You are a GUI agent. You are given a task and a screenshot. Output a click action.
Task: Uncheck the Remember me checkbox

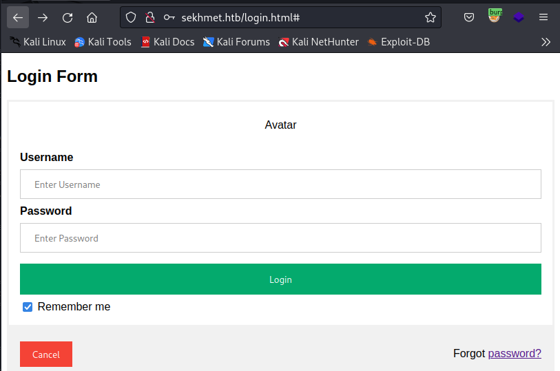(x=28, y=307)
